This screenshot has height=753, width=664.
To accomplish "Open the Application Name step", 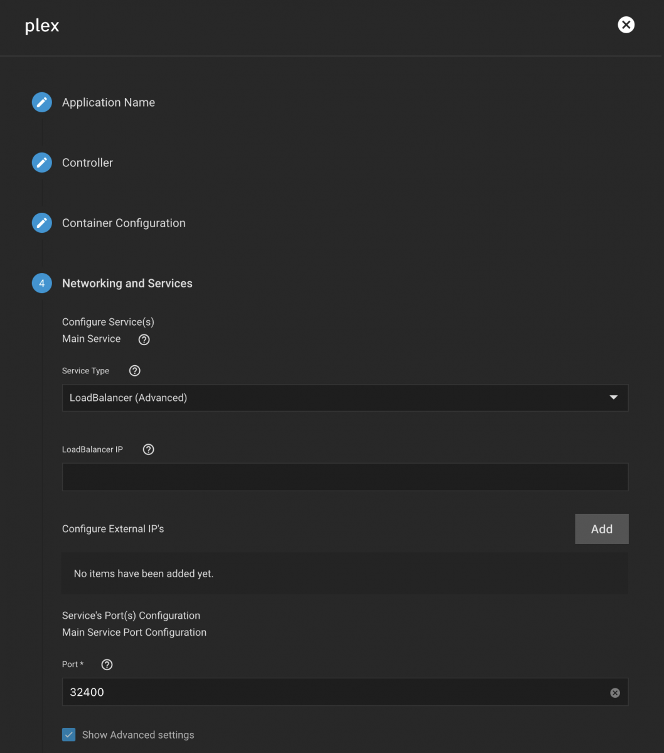I will 109,102.
